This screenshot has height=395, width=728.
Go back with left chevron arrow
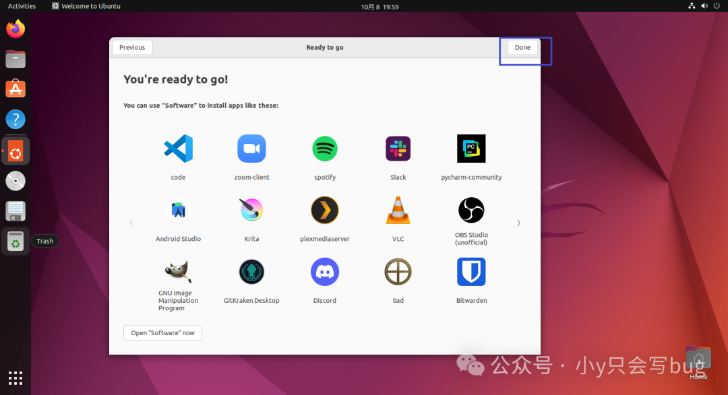[x=131, y=223]
